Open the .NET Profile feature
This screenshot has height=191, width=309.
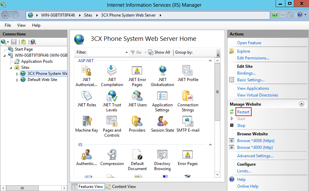click(188, 73)
